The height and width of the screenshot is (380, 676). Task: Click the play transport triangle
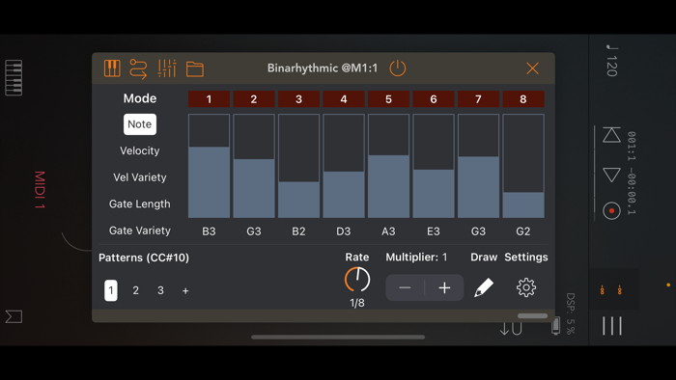point(611,175)
